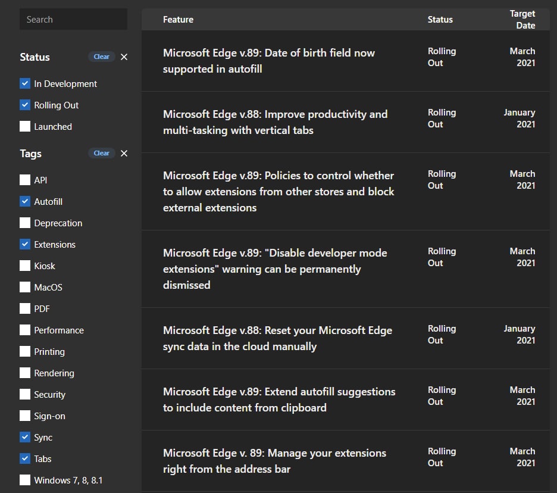Collapse Status section with X icon
557x493 pixels.
[x=124, y=57]
